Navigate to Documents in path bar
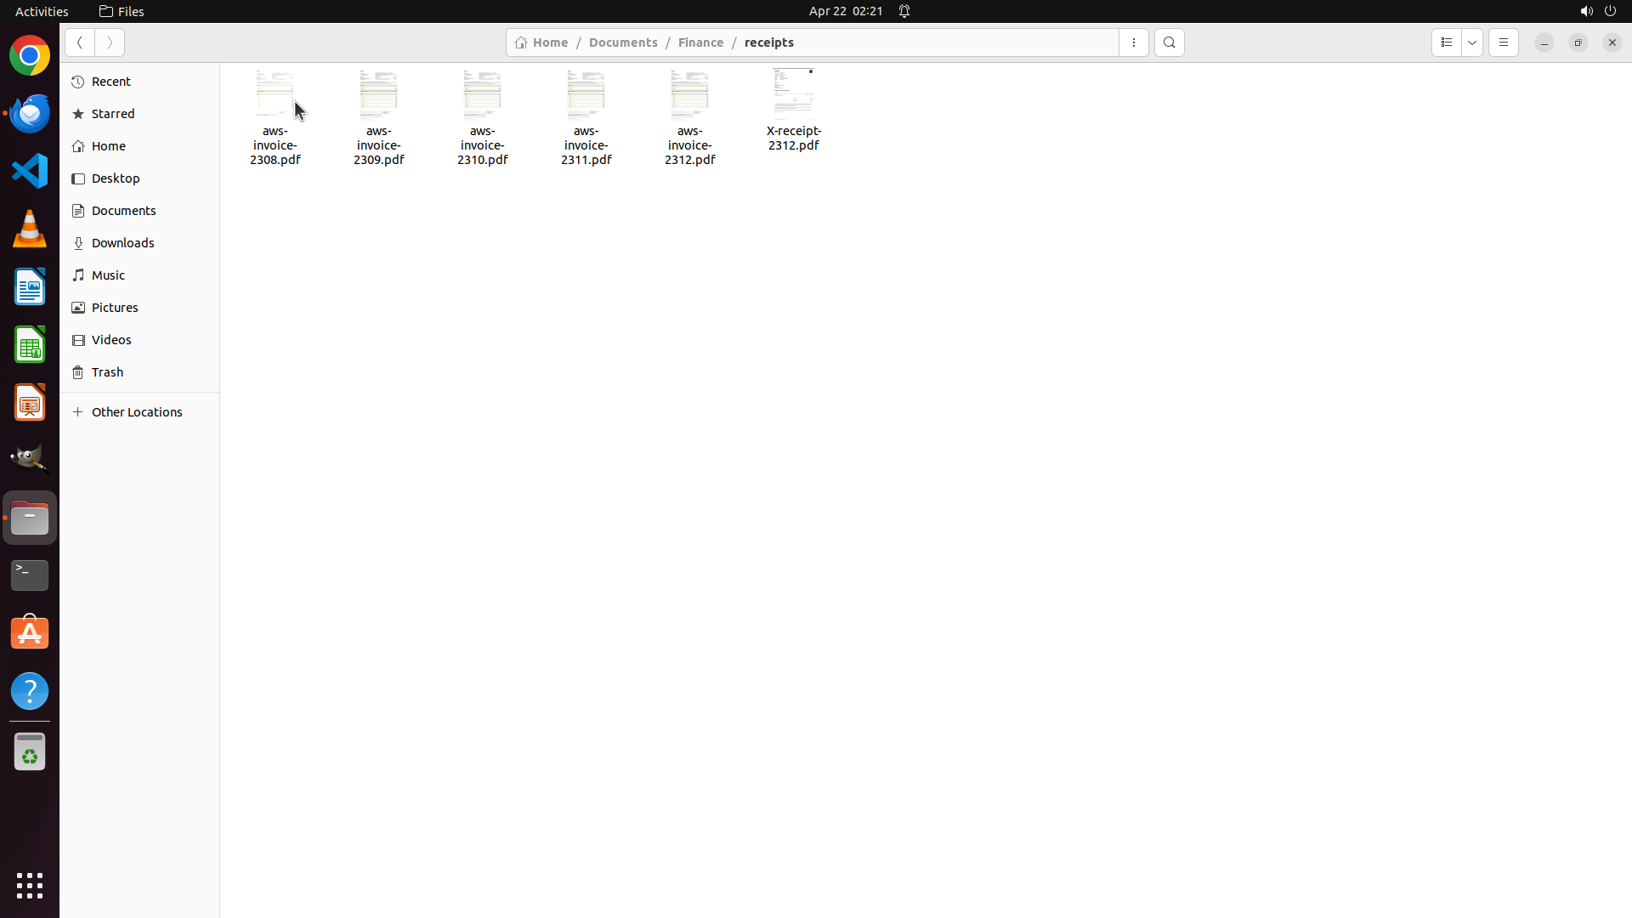The height and width of the screenshot is (918, 1632). point(622,42)
